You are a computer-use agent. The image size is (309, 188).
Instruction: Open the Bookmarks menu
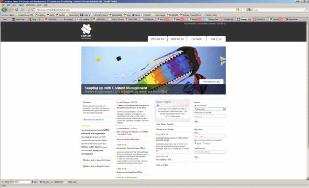click(30, 5)
